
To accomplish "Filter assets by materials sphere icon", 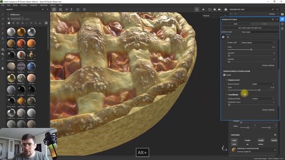I will (x=9, y=23).
